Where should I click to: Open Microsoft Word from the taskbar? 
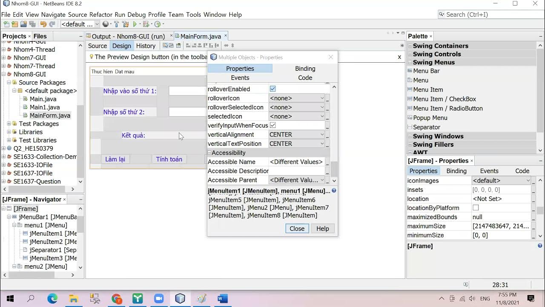coord(223,298)
